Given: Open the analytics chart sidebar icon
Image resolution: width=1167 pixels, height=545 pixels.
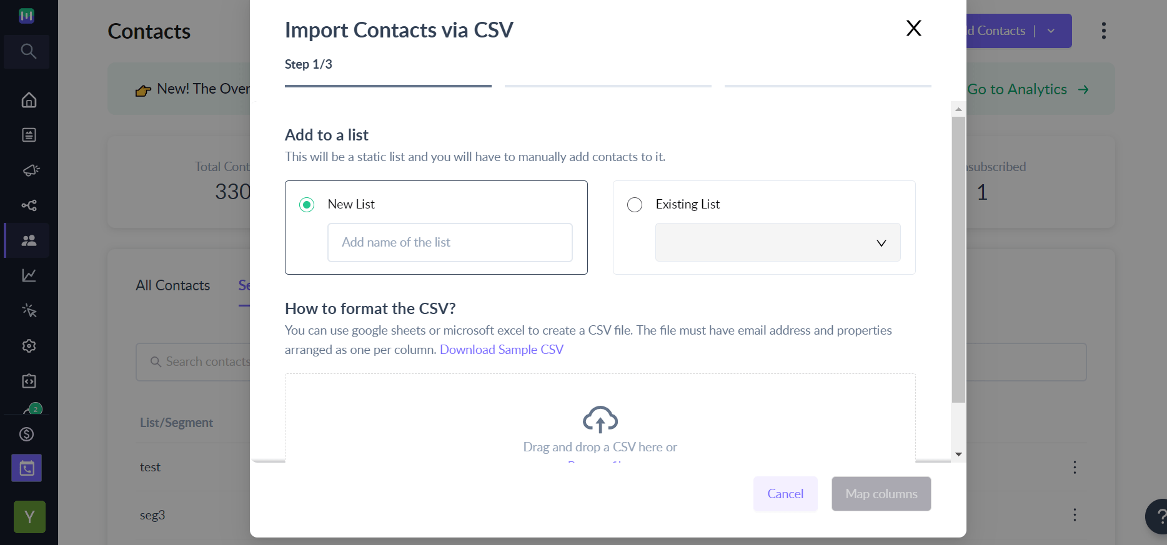Looking at the screenshot, I should pyautogui.click(x=29, y=275).
